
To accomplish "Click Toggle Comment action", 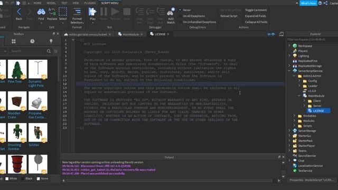I will pos(256,10).
